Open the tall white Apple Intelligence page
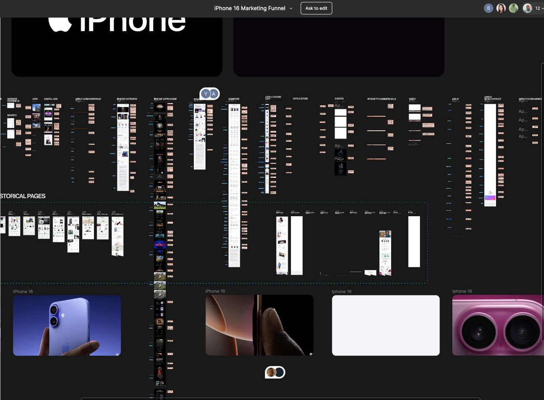This screenshot has height=400, width=544. coord(490,155)
